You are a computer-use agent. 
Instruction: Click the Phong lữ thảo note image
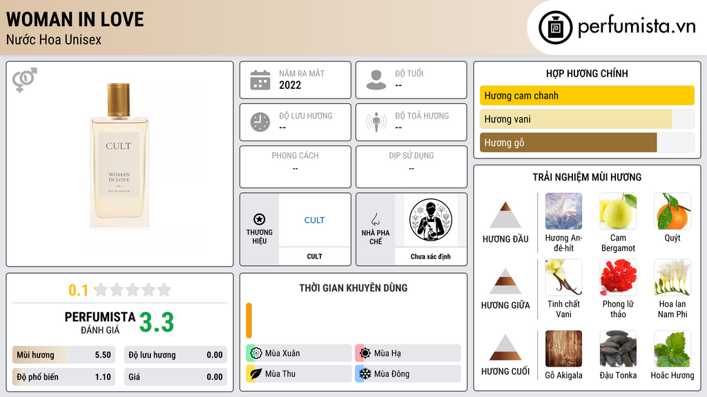click(618, 277)
